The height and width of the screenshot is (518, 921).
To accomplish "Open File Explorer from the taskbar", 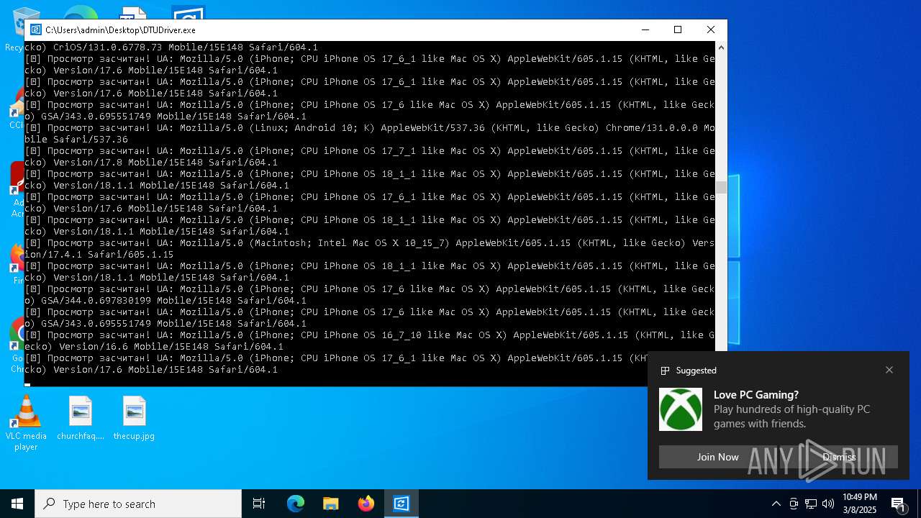I will (x=330, y=504).
